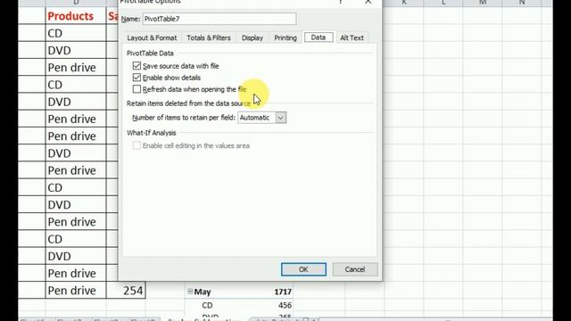The height and width of the screenshot is (321, 571).
Task: Select column K header
Action: (404, 3)
